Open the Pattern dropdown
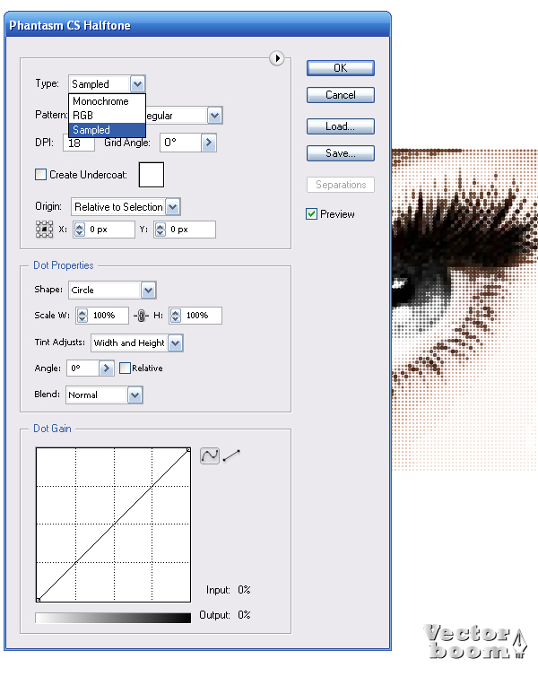The image size is (538, 685). tap(214, 116)
